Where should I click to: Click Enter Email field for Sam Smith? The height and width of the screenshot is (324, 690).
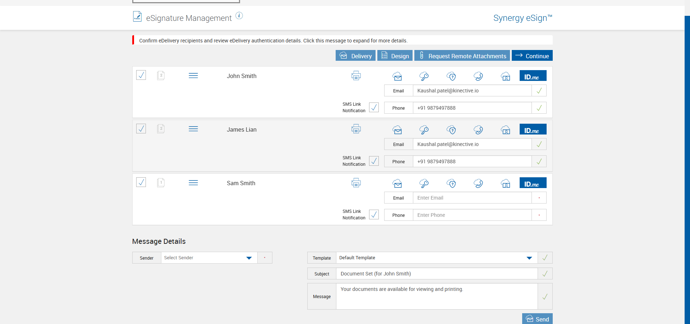[472, 198]
